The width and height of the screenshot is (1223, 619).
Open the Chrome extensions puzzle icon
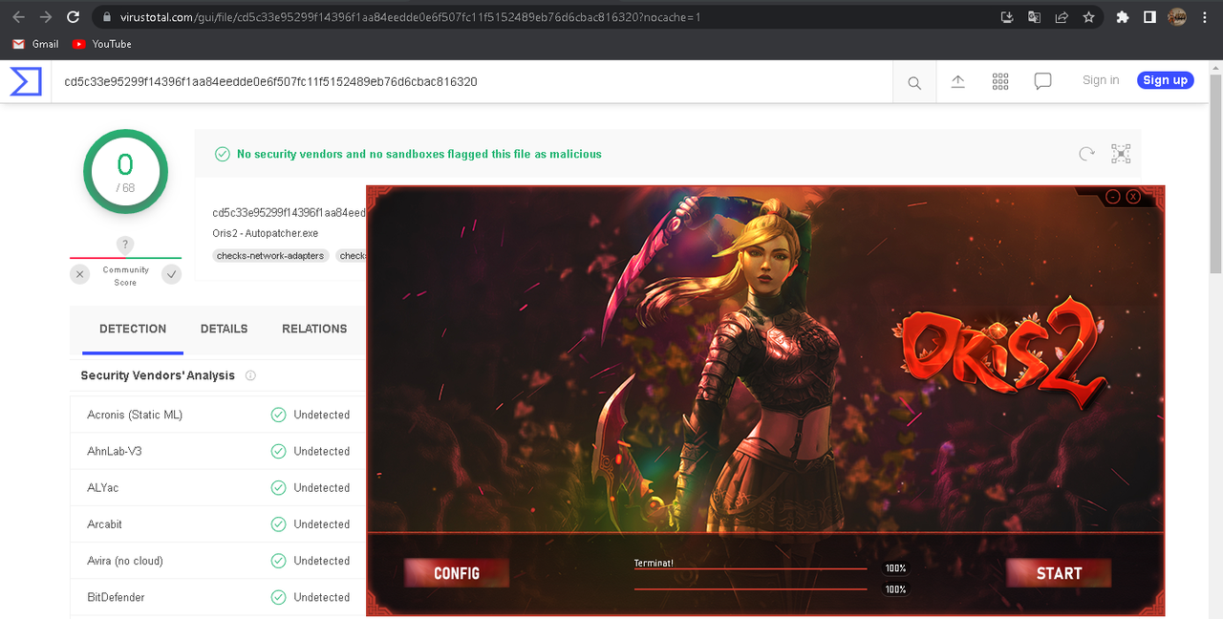(1123, 17)
